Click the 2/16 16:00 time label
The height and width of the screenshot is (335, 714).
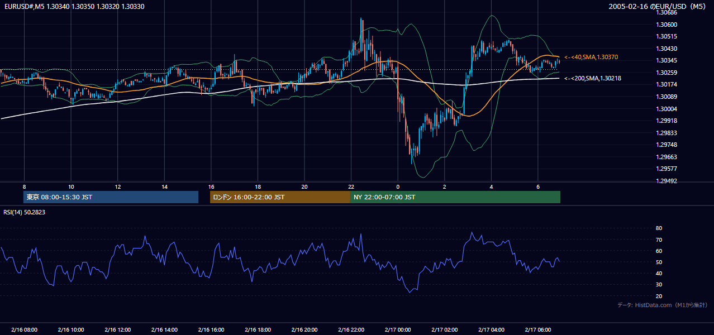coord(211,329)
